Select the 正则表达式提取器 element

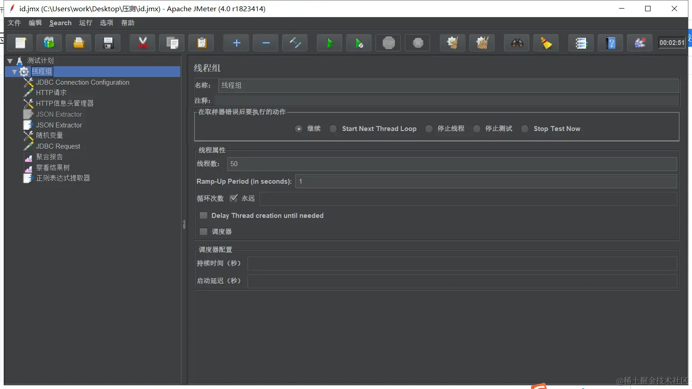[x=63, y=178]
